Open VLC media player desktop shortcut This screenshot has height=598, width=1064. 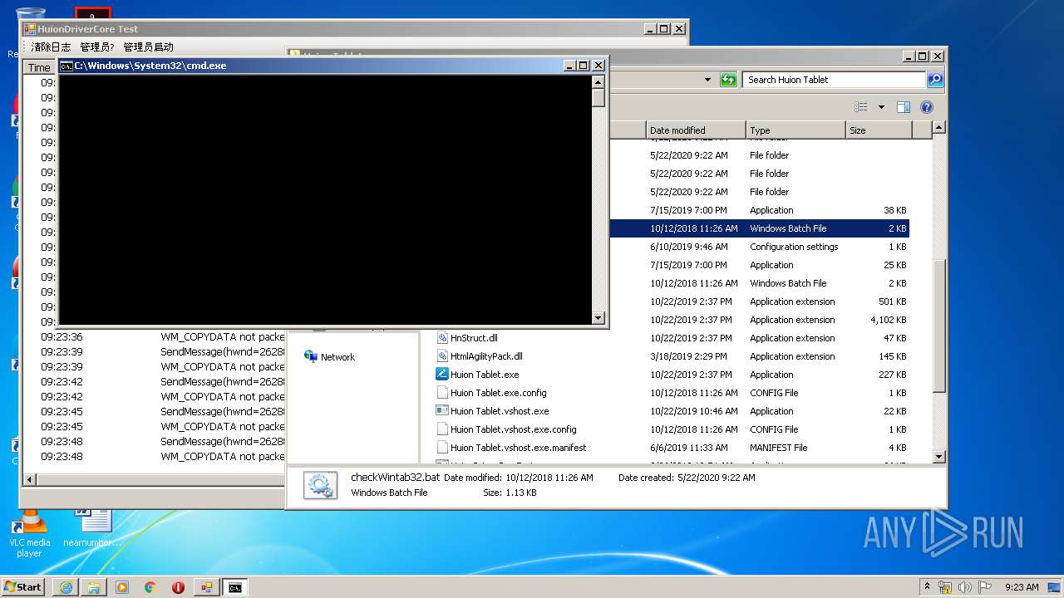pyautogui.click(x=29, y=532)
